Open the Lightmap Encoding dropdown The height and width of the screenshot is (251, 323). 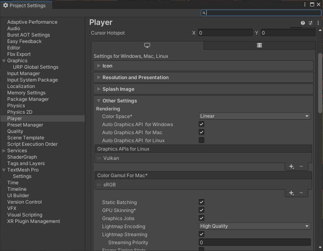(x=255, y=226)
